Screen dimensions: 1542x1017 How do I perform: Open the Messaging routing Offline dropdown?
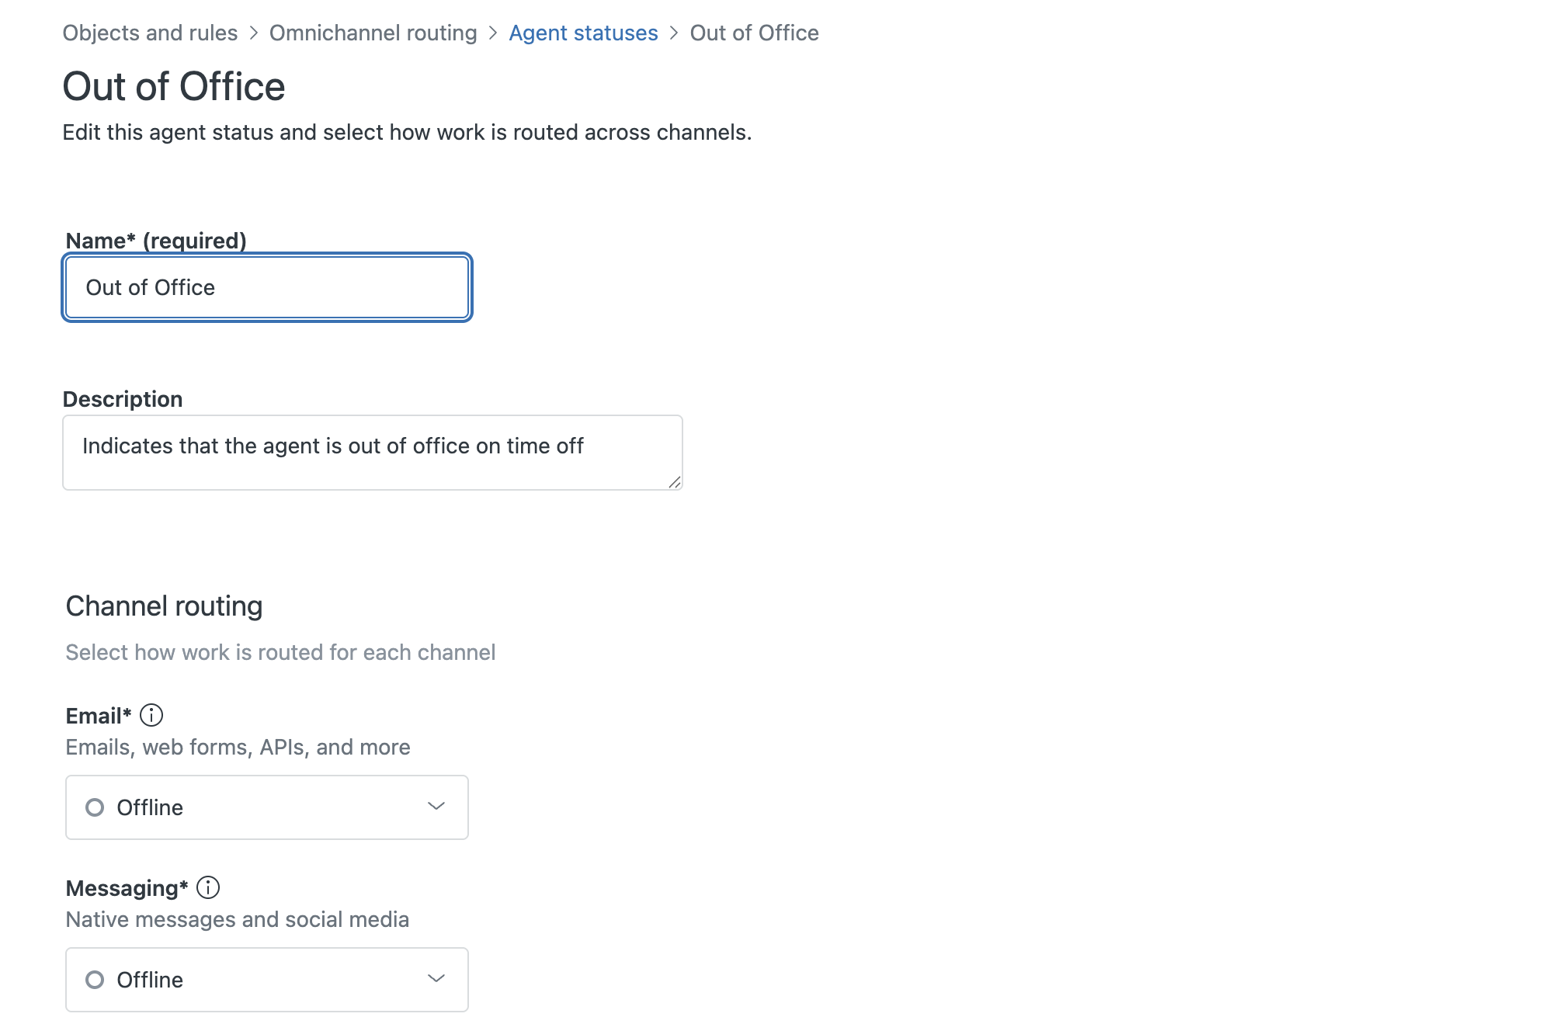coord(266,980)
